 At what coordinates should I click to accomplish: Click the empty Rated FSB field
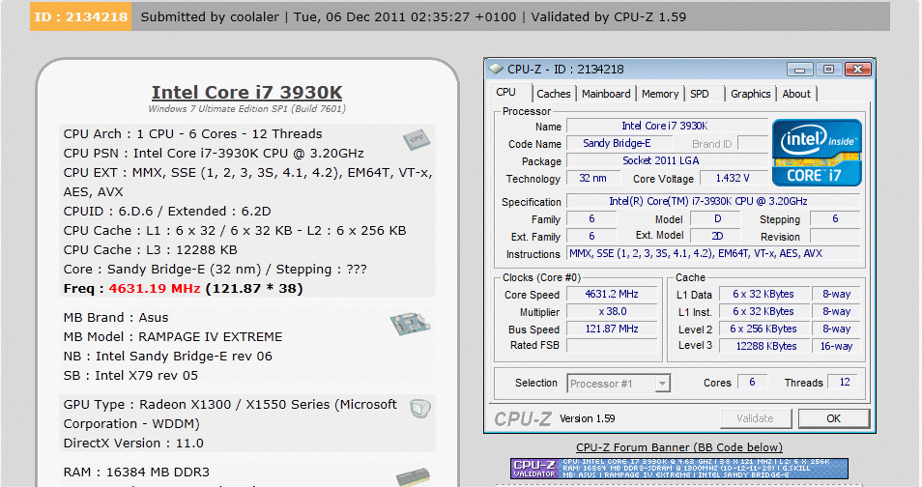click(x=612, y=346)
